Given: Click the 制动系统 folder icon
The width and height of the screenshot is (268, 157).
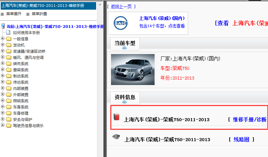Looking at the screenshot, I should pyautogui.click(x=9, y=76).
